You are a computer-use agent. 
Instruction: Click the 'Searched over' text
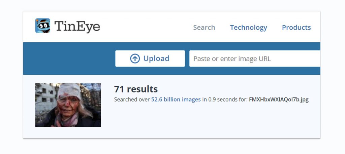click(x=132, y=100)
